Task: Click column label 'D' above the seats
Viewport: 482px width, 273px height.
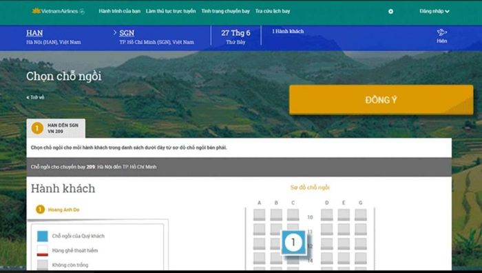Action: coord(326,203)
